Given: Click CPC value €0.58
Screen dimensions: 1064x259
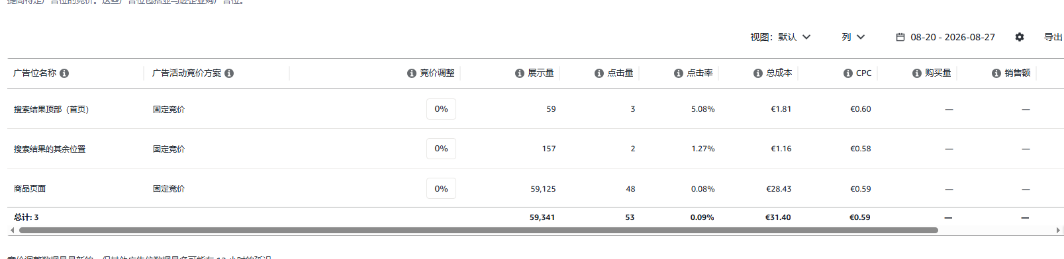Looking at the screenshot, I should [x=861, y=149].
